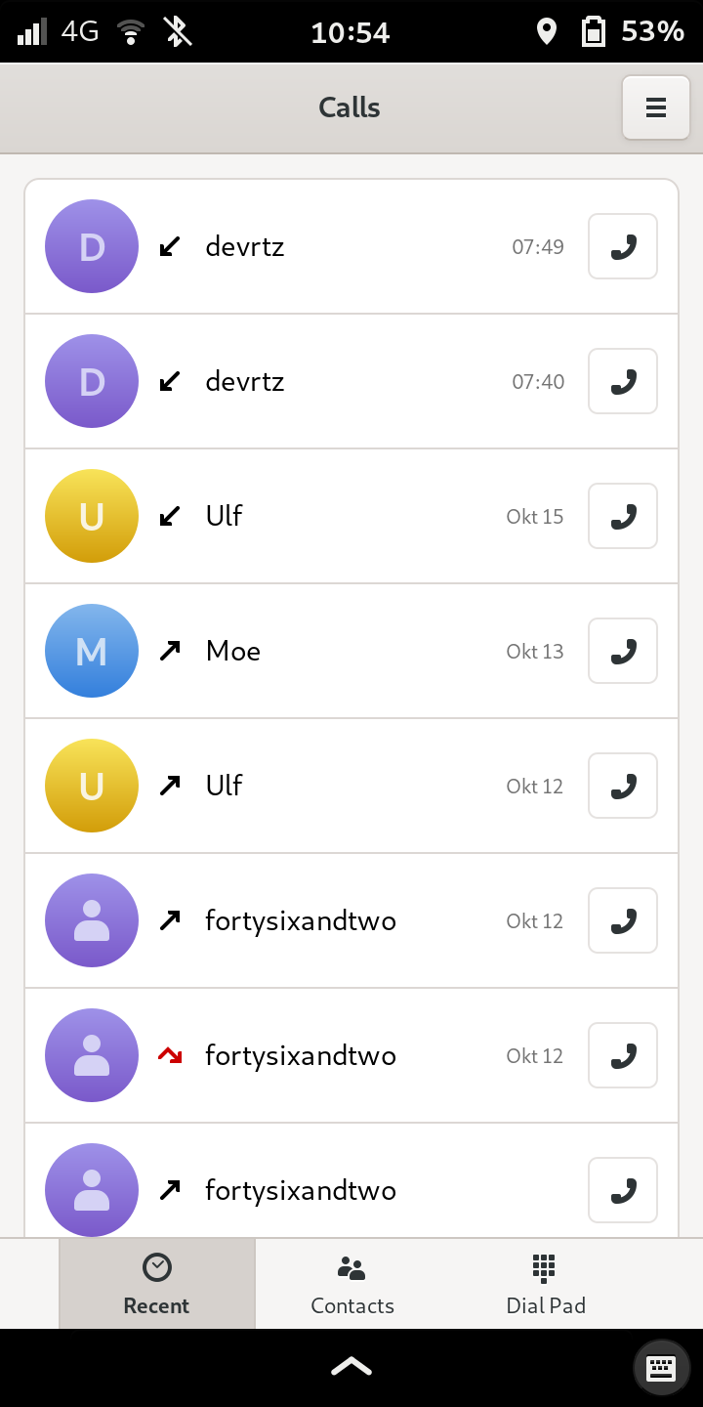
Task: Select the Recent tab
Action: click(156, 1284)
